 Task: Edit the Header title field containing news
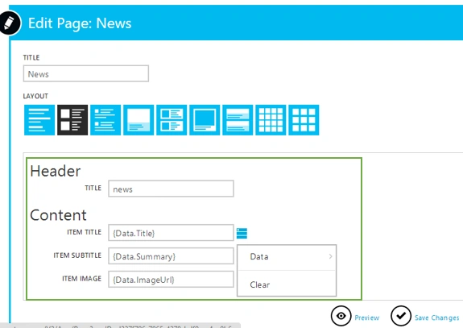click(x=171, y=189)
